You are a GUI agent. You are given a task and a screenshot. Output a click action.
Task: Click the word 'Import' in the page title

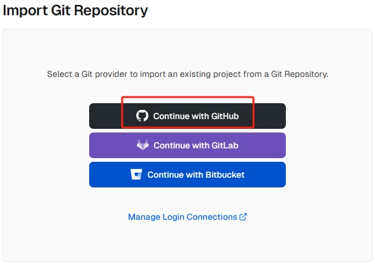click(25, 10)
